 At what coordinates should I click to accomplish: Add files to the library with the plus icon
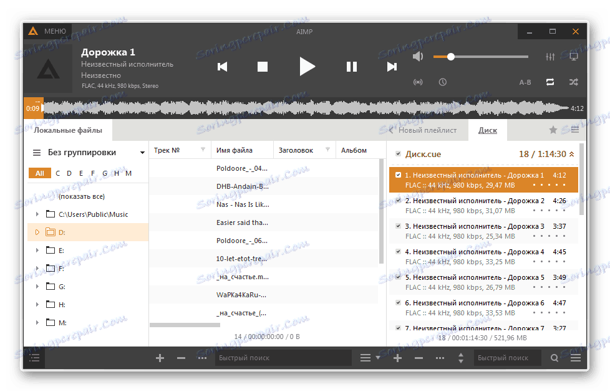coord(160,358)
